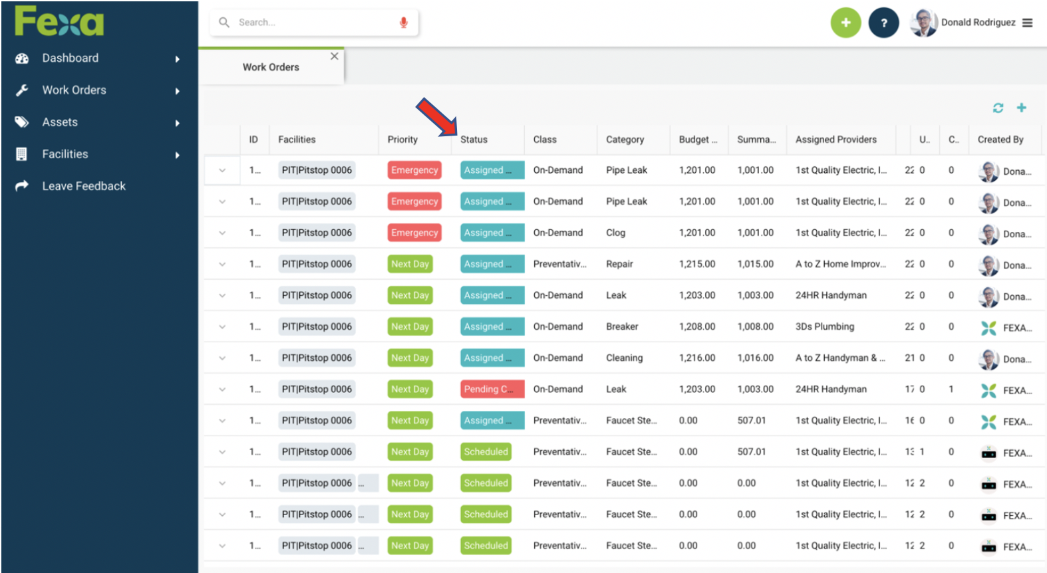Viewport: 1047px width, 573px height.
Task: Expand the Pending C... row chevron
Action: click(222, 390)
